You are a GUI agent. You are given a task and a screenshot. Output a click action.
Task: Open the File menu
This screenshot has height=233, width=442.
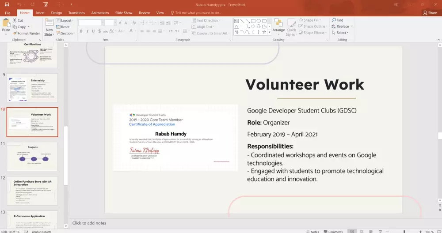click(8, 13)
